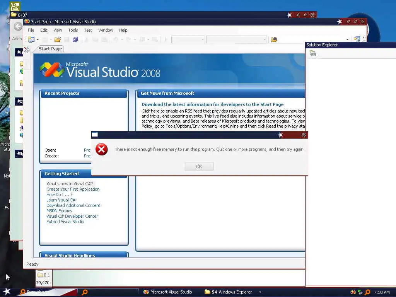This screenshot has width=396, height=297.
Task: Open the 'Learn Visual C#' link
Action: [x=61, y=200]
